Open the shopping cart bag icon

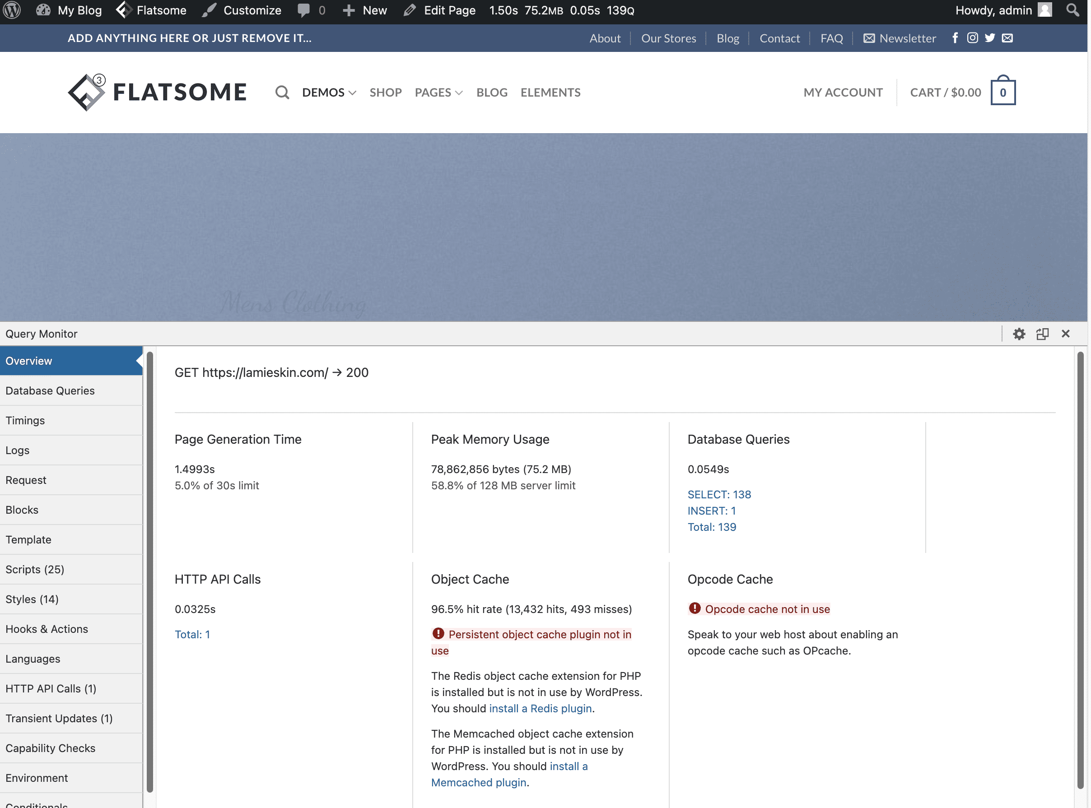pyautogui.click(x=1003, y=92)
